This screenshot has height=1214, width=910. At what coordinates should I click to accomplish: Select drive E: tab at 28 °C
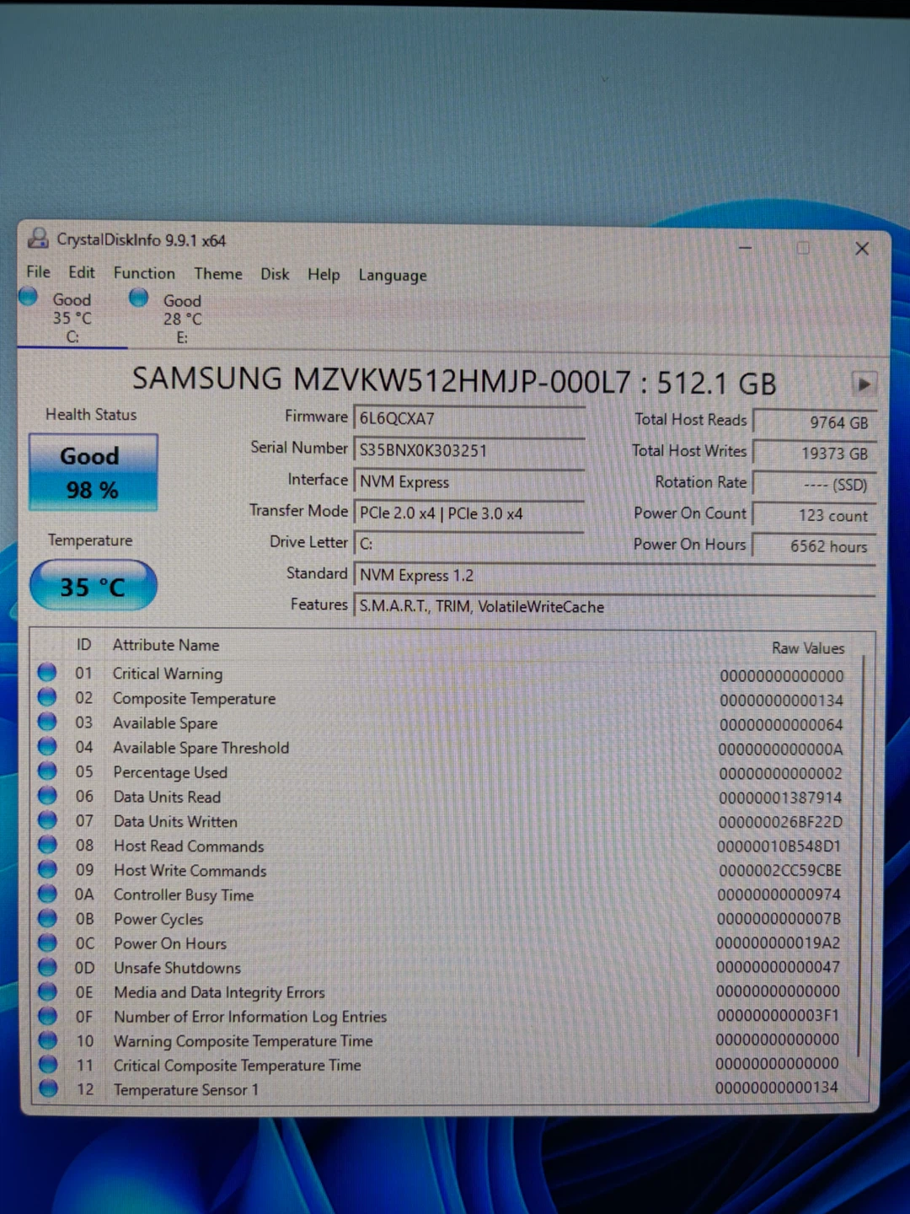182,319
